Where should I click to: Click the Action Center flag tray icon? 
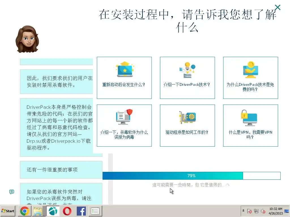(x=249, y=211)
